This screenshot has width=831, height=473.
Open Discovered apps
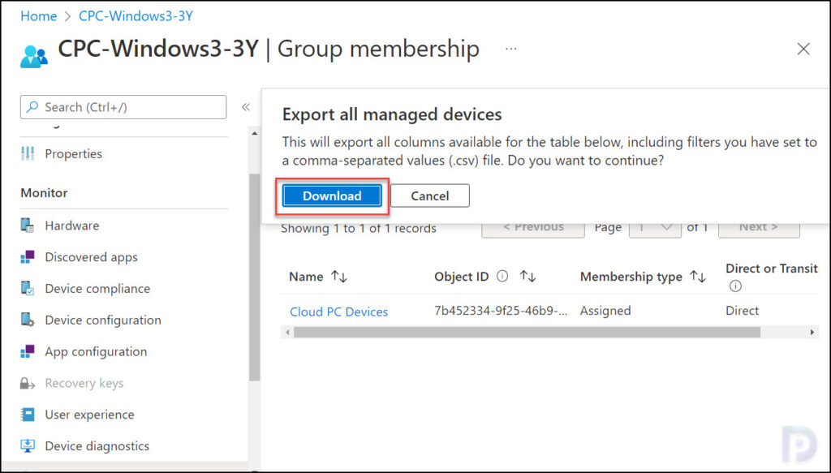pyautogui.click(x=91, y=257)
